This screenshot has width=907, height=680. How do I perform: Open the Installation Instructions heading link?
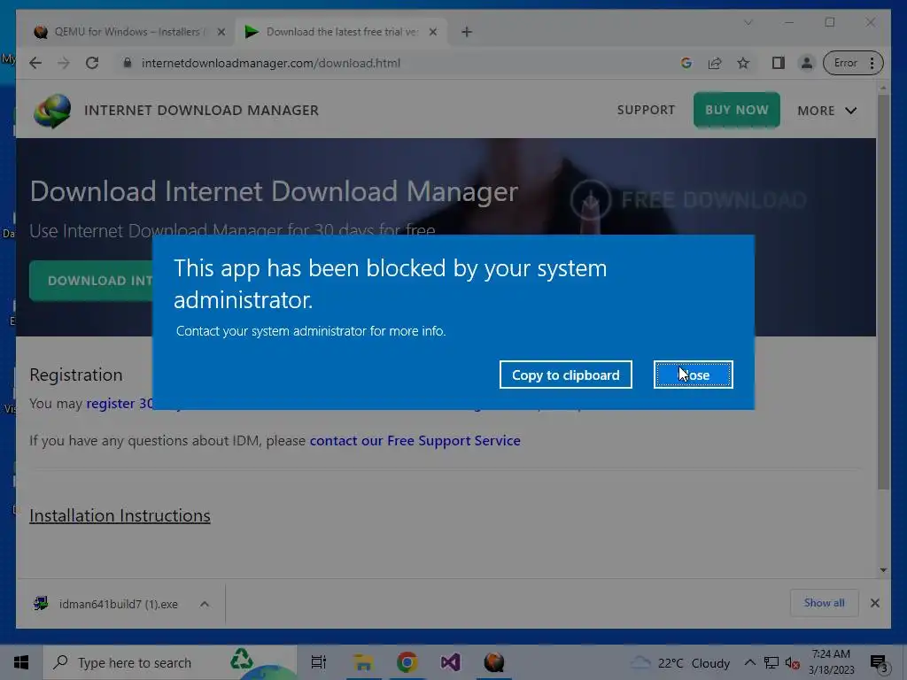120,515
